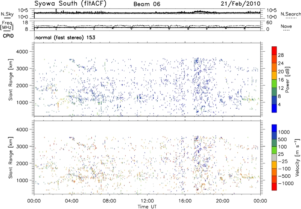
Task: Click the '18' frequency axis tick label
Action: [x=25, y=22]
